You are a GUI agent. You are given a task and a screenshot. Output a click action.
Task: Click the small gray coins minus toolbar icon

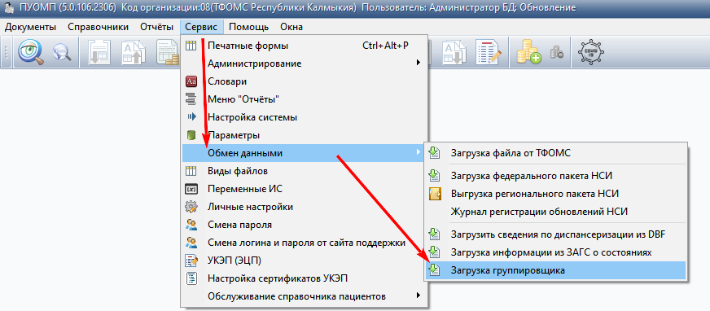[x=556, y=53]
